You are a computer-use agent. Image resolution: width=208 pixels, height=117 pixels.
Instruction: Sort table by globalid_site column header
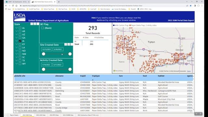pos(20,76)
